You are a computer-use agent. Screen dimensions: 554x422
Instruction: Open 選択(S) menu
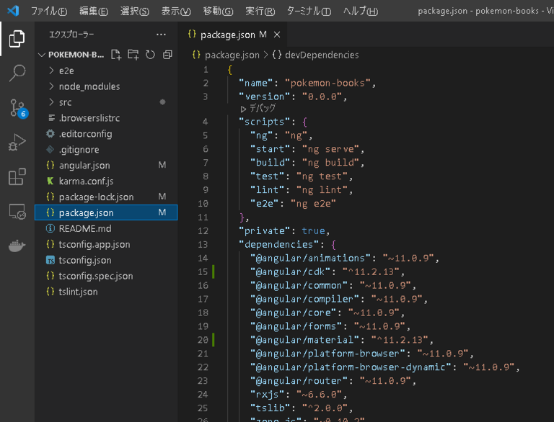point(135,11)
